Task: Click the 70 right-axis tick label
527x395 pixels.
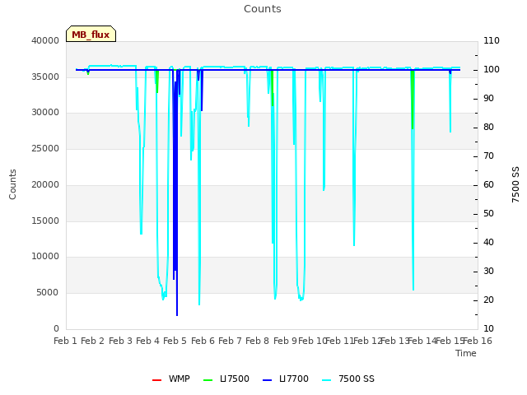Action: [488, 156]
